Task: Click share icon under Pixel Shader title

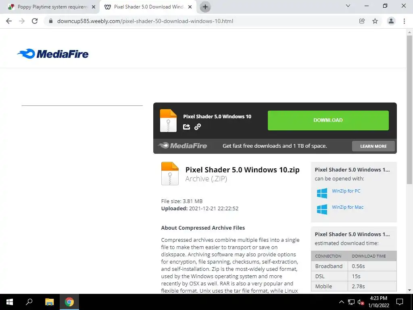Action: click(186, 127)
